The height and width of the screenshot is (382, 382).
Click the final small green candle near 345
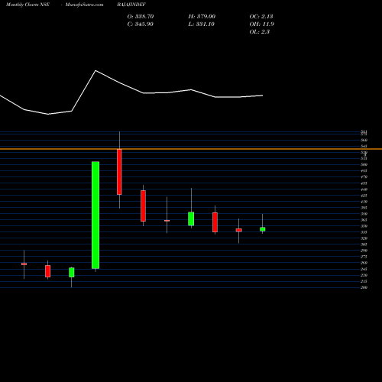coord(263,229)
